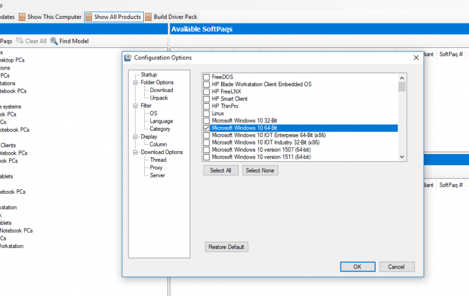Select the Thread tree item
The image size is (469, 296).
pos(158,160)
